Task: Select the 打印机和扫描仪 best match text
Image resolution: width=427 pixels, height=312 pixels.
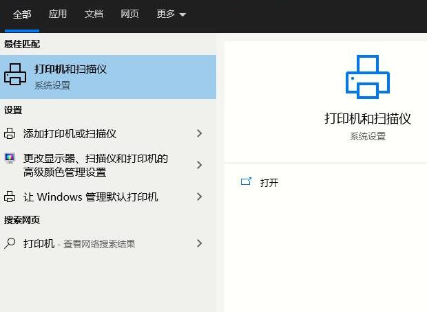Action: 70,69
